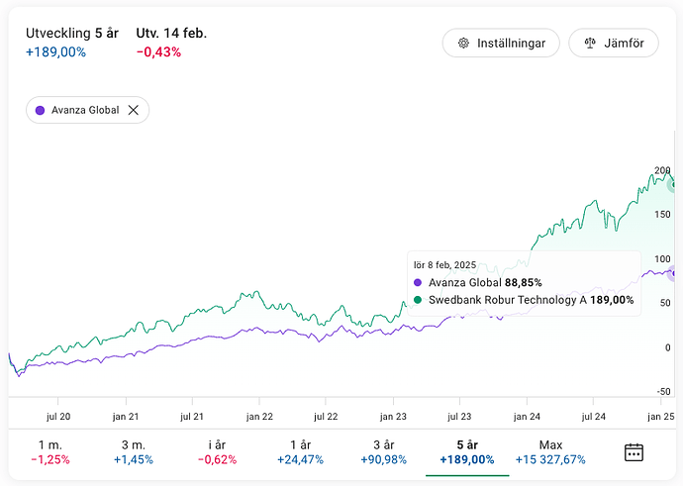This screenshot has width=683, height=486.
Task: Click the 150 y-axis label
Action: 662,214
